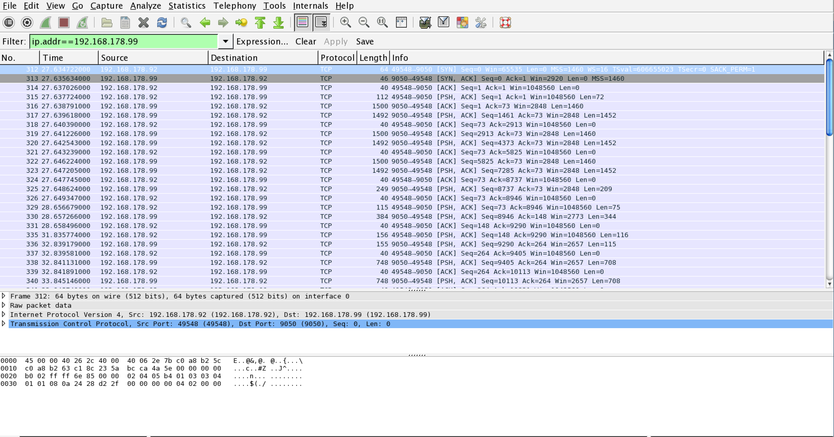This screenshot has width=834, height=437.
Task: Open the capture interfaces list icon
Action: (9, 22)
